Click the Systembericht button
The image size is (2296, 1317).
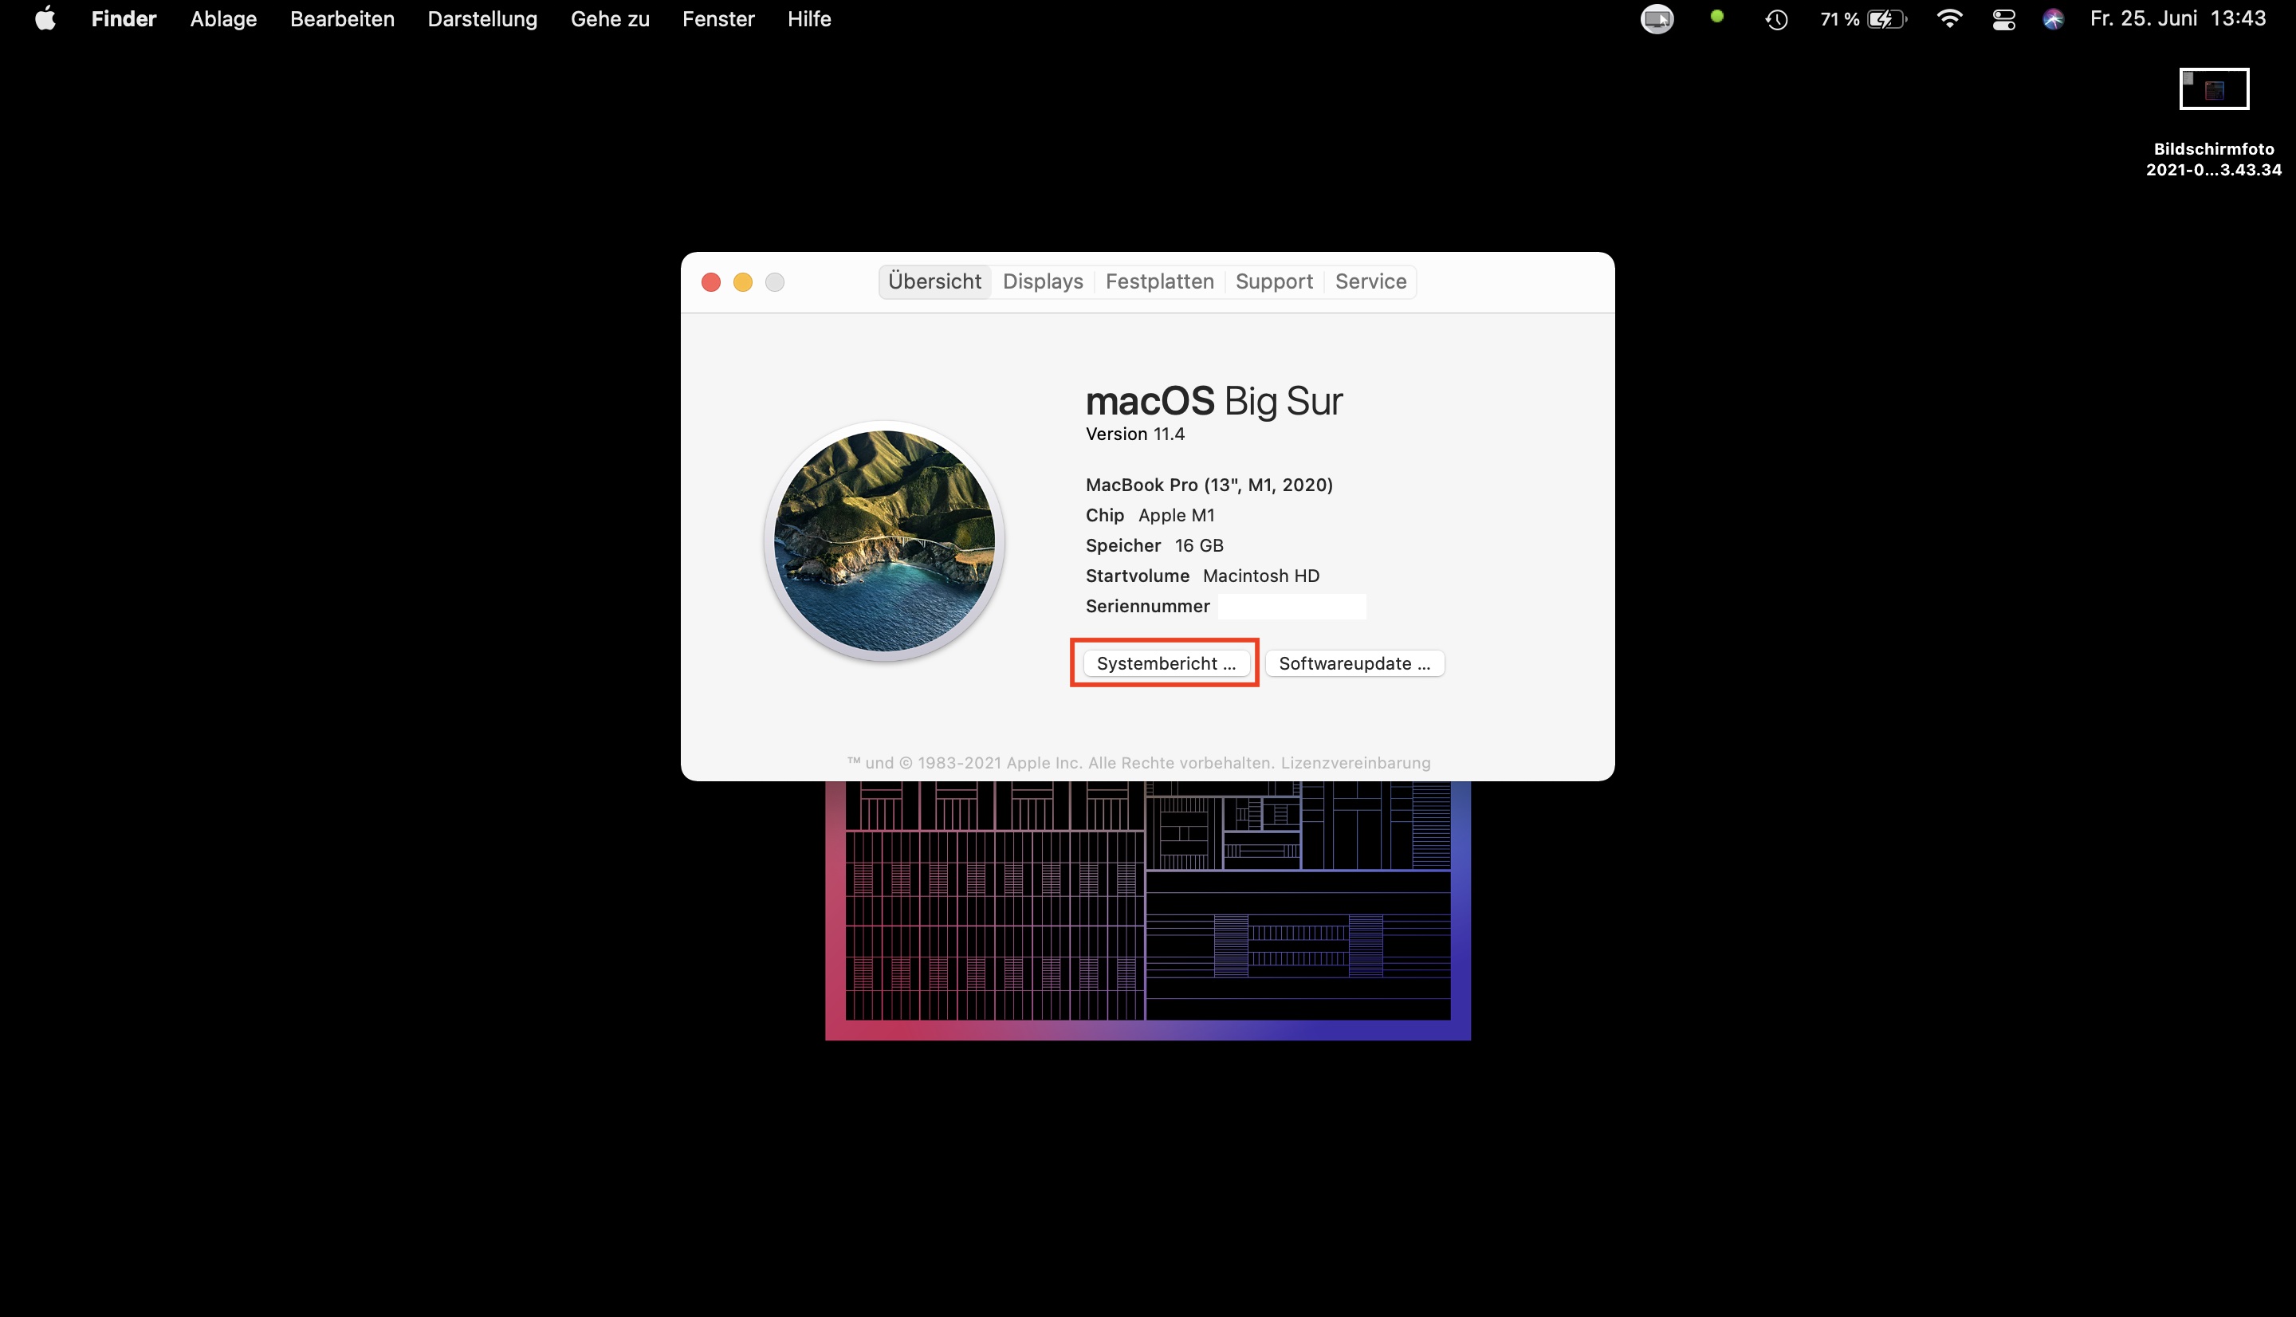[1166, 663]
